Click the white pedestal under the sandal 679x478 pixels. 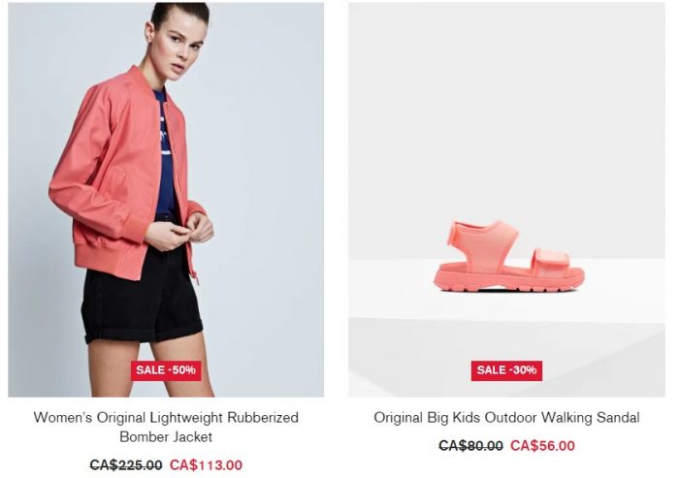[506, 290]
